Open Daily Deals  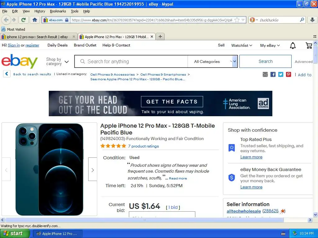click(57, 45)
